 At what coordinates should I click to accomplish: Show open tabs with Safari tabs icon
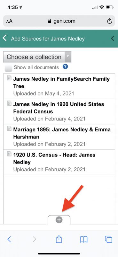[108, 239]
